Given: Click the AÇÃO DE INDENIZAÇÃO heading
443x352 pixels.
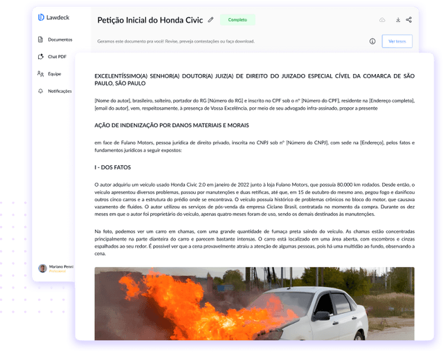Looking at the screenshot, I should [172, 125].
